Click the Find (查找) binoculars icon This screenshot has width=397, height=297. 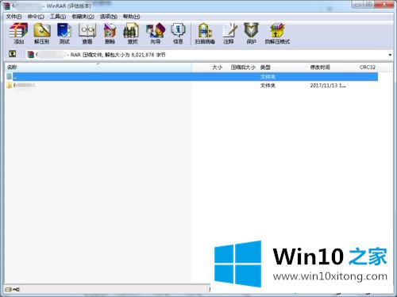point(133,33)
